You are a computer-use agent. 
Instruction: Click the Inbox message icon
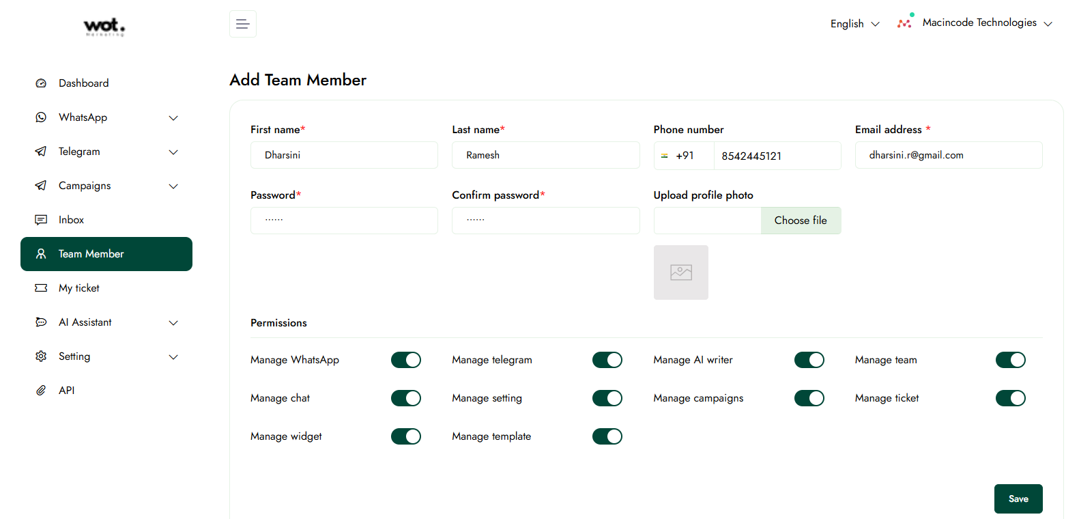41,220
